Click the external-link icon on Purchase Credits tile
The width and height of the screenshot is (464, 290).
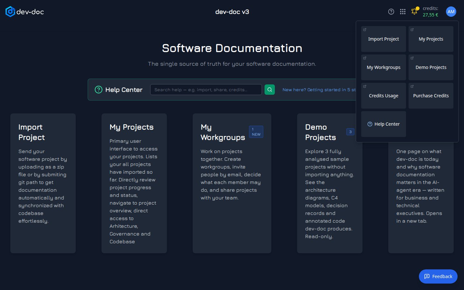[x=412, y=86]
